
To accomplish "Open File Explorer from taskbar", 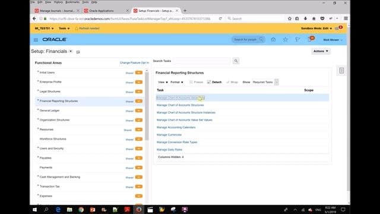I will pos(69,210).
